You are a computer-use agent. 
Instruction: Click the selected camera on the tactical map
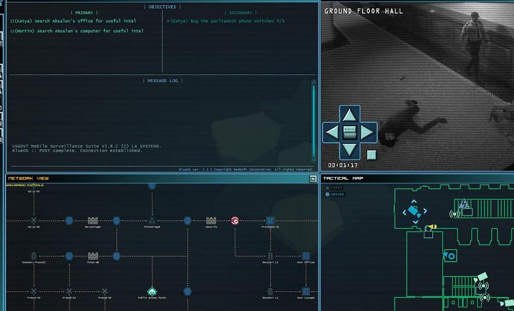[x=415, y=212]
